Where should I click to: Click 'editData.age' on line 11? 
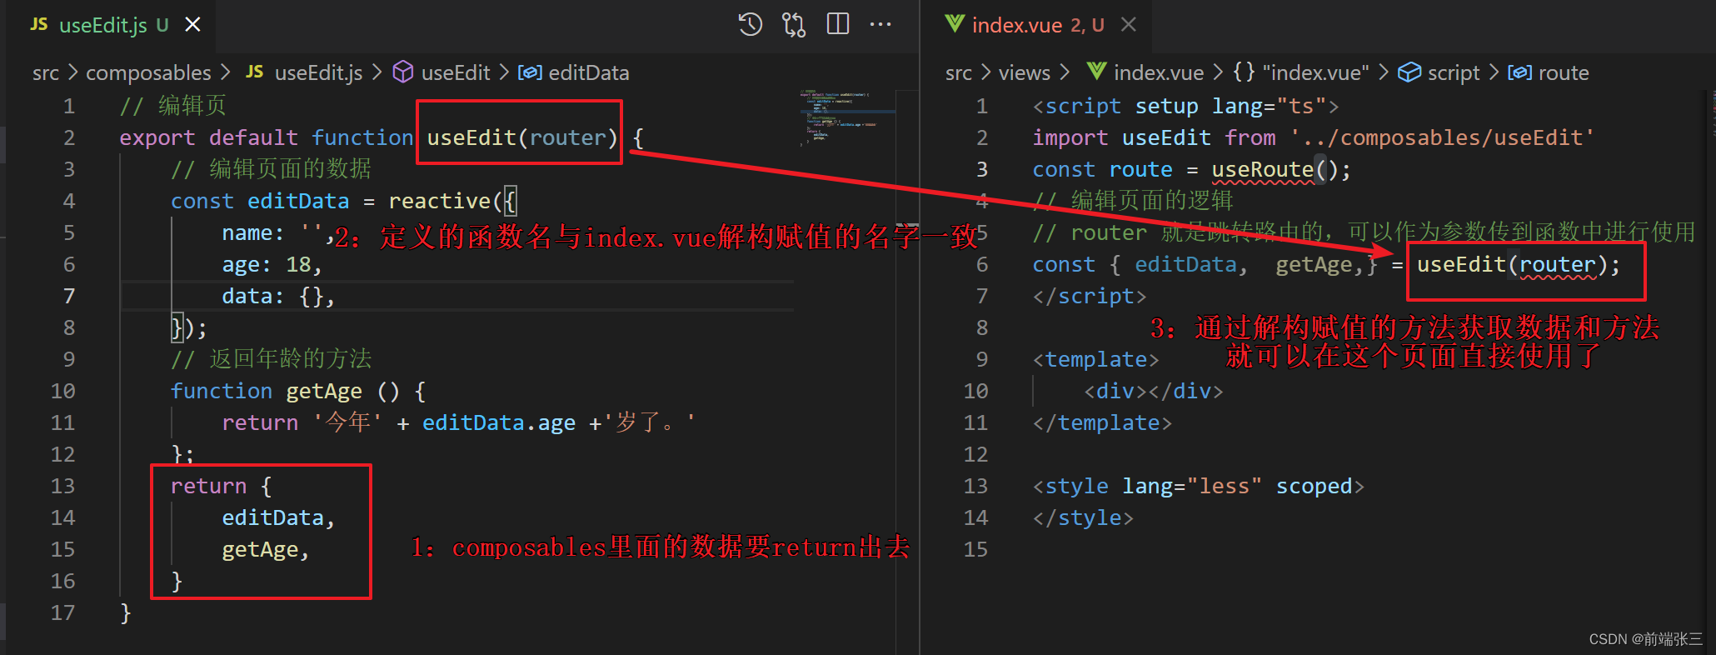pos(498,423)
